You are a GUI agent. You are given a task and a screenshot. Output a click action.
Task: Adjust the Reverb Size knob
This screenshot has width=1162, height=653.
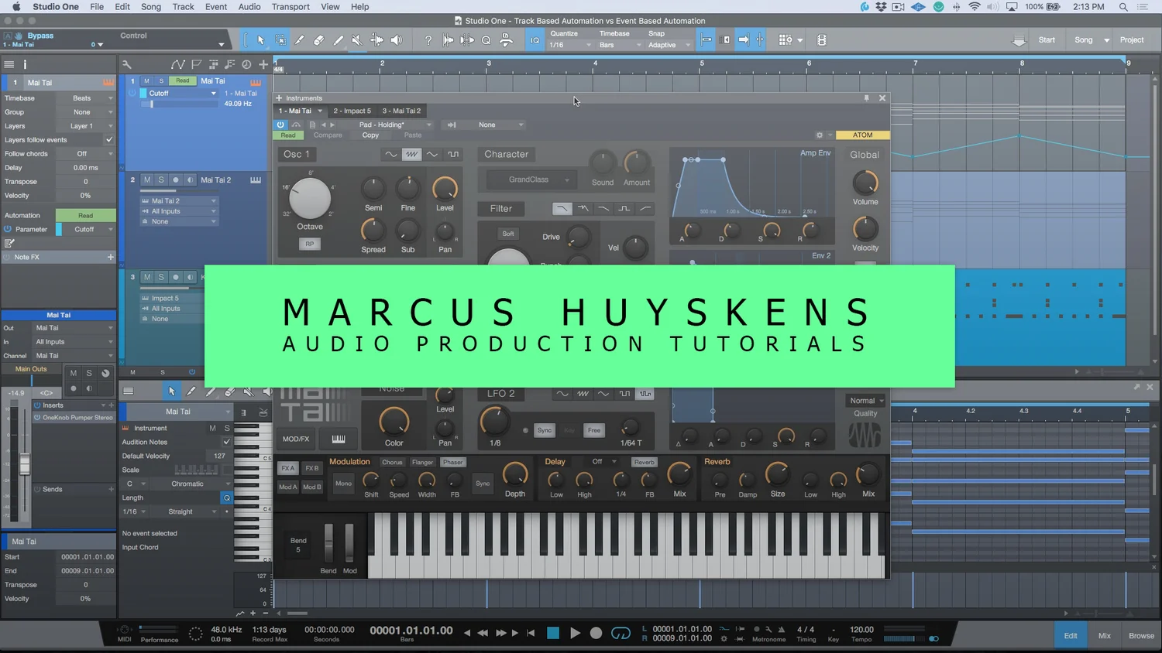777,474
